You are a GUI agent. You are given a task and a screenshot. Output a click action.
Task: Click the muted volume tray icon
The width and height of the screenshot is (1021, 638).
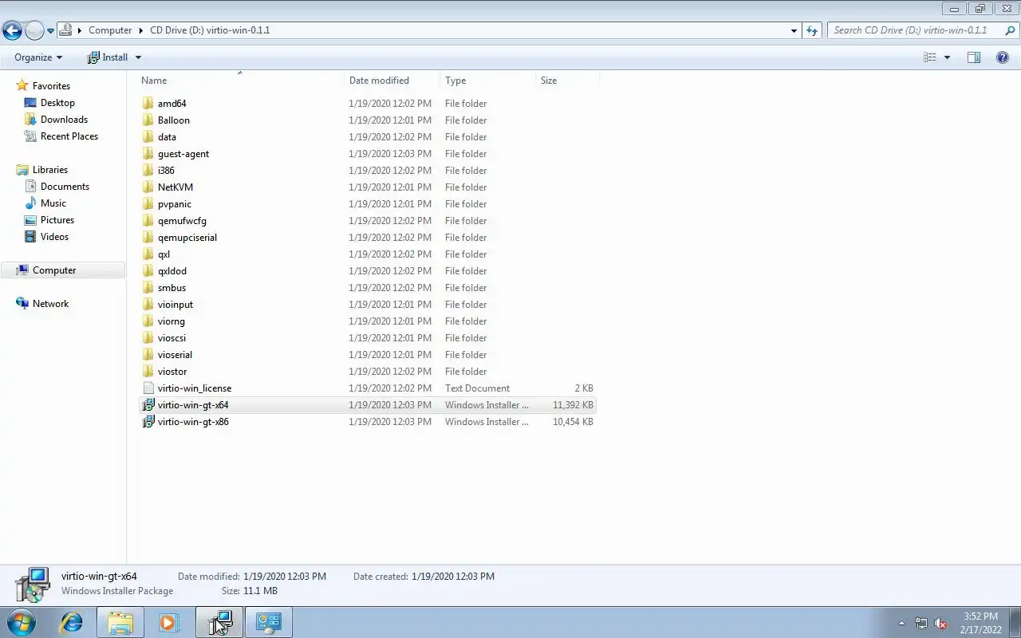(x=940, y=623)
